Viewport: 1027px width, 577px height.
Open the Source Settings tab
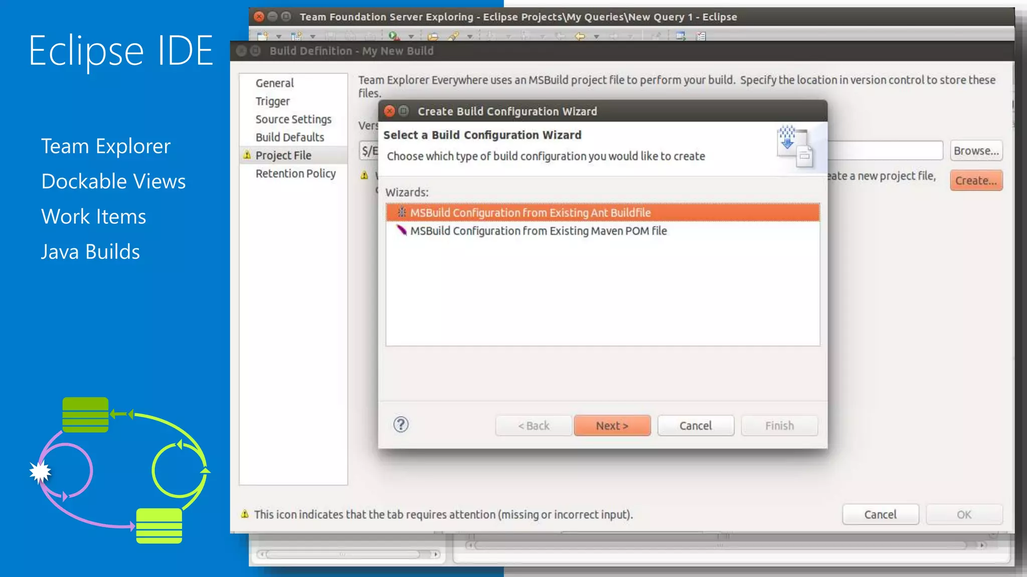click(x=293, y=119)
